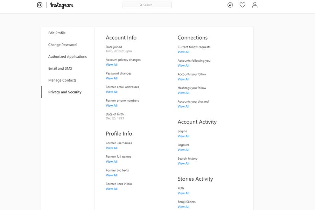315x210 pixels.
Task: Select Edit Profile in sidebar
Action: [57, 33]
